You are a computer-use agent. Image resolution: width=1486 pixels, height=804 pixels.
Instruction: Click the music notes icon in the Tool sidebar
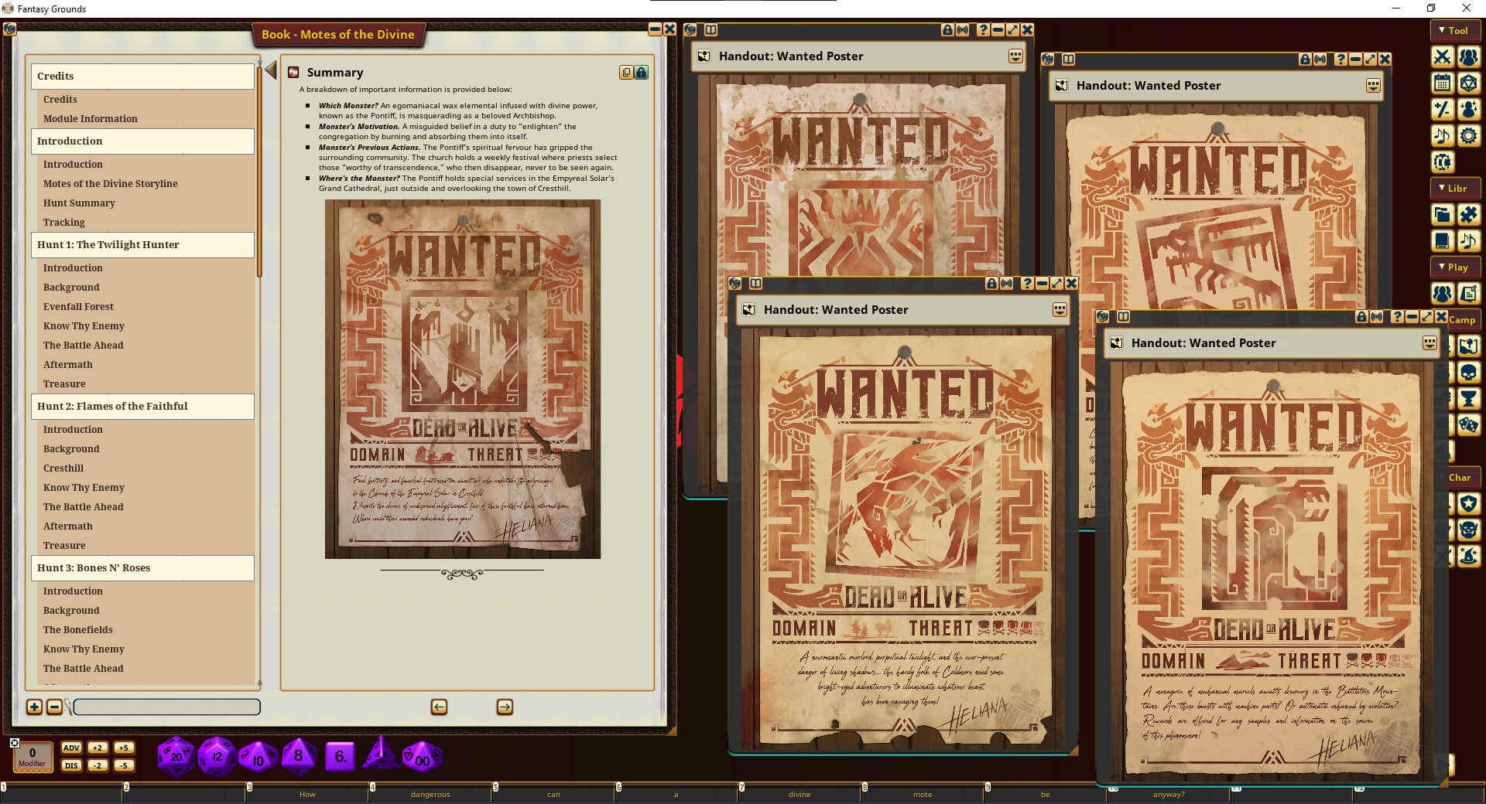pyautogui.click(x=1442, y=135)
